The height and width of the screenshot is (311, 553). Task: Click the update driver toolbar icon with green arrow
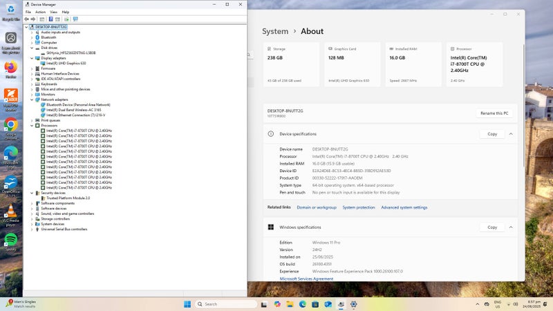click(x=66, y=19)
